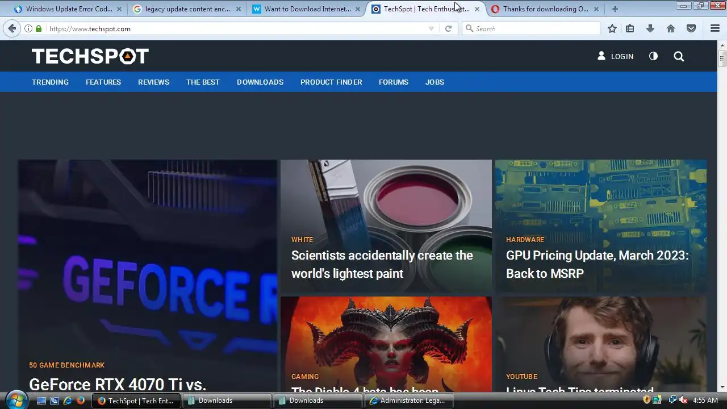Click the Gaming category label
This screenshot has width=727, height=409.
tap(305, 376)
